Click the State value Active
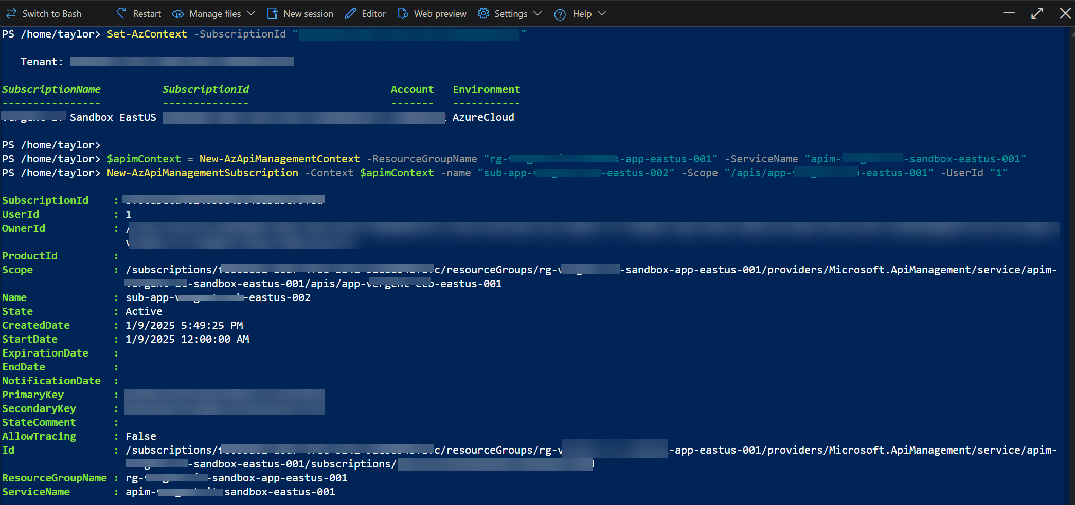The height and width of the screenshot is (505, 1075). 144,311
